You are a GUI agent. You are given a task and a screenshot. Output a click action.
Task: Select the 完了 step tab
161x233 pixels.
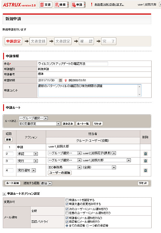[x=109, y=41]
